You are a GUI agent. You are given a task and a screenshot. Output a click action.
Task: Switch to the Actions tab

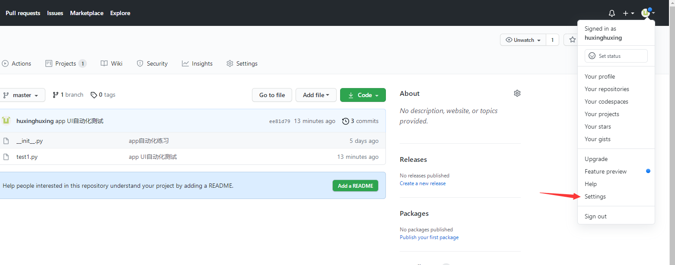click(16, 63)
